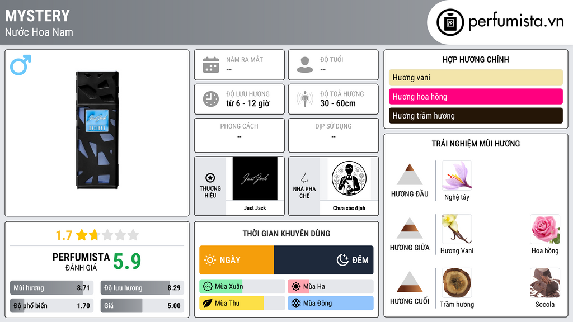Click the 'từ 6 - 12 giờ' value
Screen dimensions: 573x322
point(248,103)
